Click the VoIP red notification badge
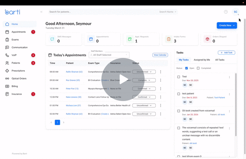This screenshot has width=246, height=159. (x=33, y=55)
